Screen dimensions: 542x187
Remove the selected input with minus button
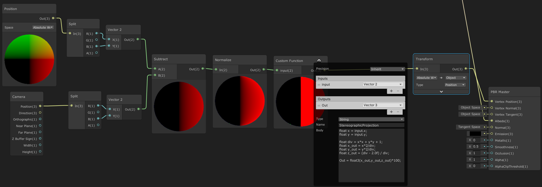398,91
